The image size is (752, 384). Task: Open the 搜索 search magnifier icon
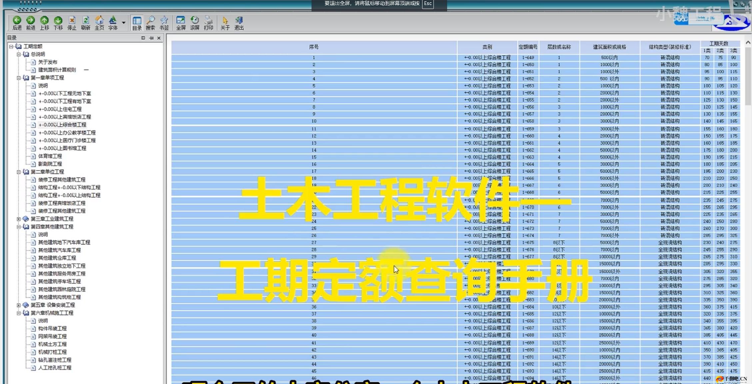tap(151, 21)
